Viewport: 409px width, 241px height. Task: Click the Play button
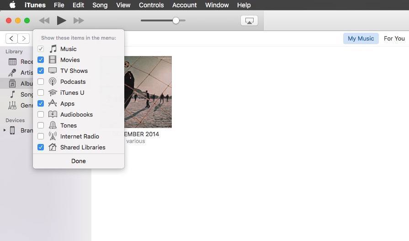click(61, 21)
